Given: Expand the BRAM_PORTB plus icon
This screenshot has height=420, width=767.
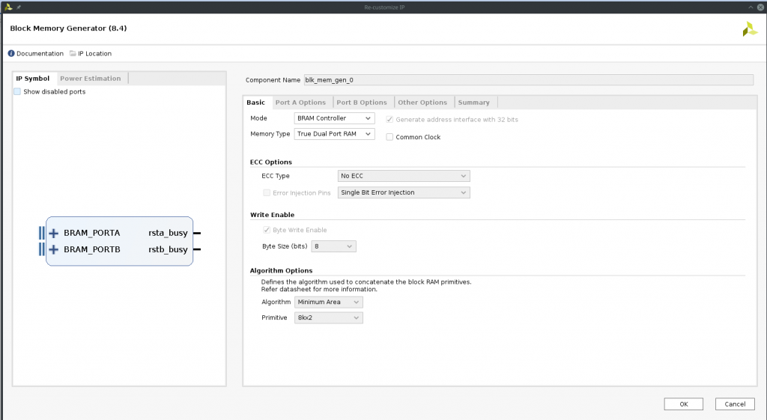Looking at the screenshot, I should 54,249.
